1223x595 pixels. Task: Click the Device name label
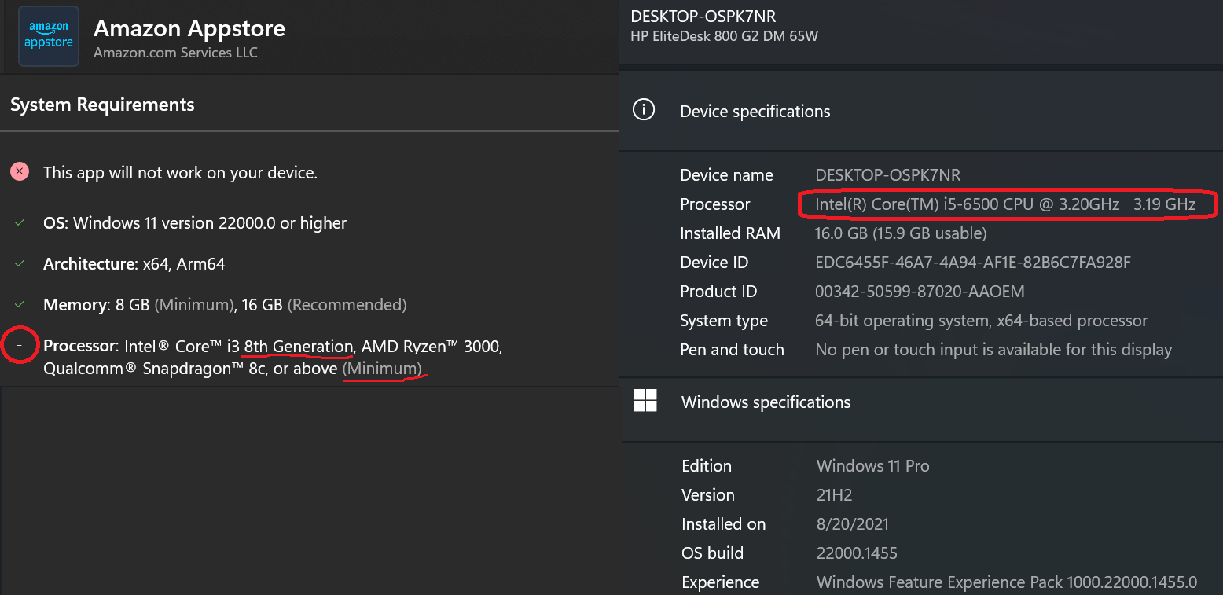tap(727, 174)
